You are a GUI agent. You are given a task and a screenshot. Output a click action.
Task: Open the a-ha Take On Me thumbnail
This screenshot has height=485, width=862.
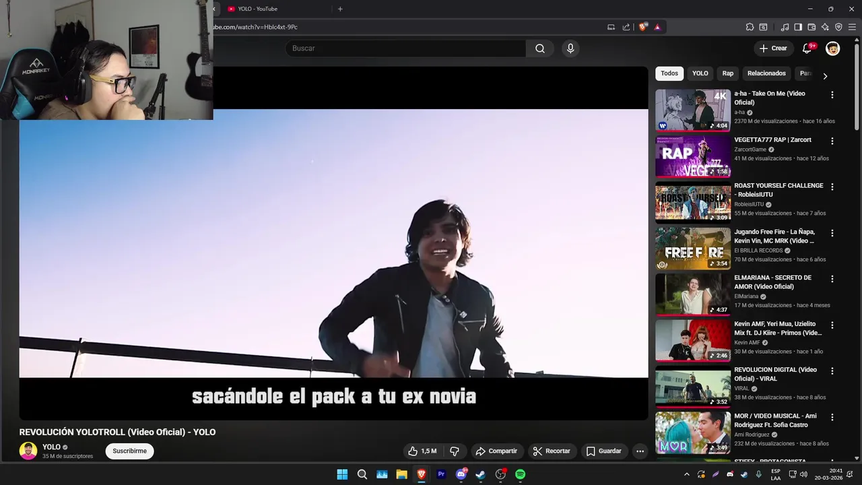693,110
